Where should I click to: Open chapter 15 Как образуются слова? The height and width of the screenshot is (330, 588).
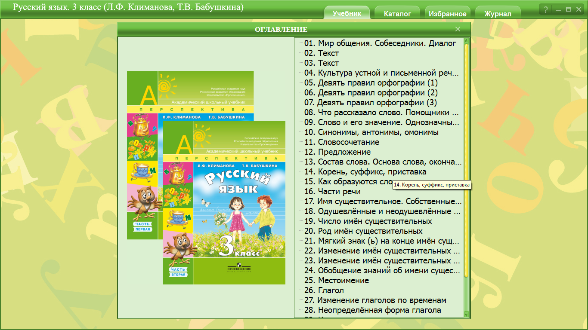[348, 182]
